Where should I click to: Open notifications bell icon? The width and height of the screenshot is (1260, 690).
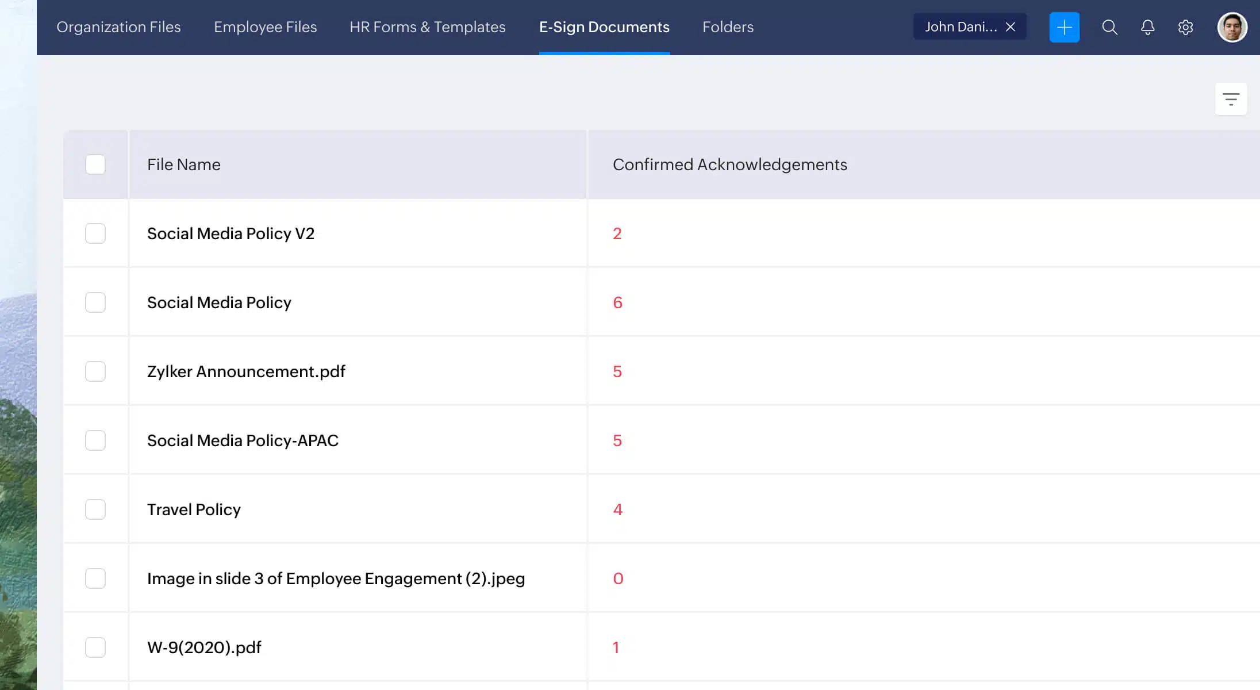(x=1147, y=27)
